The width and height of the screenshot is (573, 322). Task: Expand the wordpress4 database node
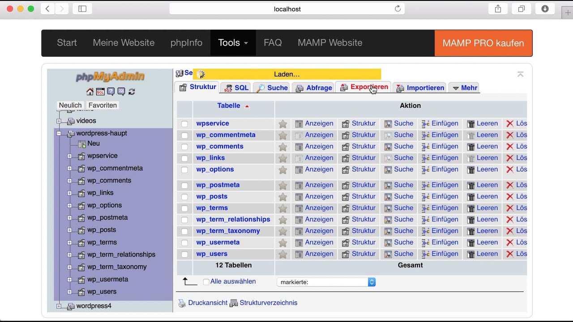[59, 306]
